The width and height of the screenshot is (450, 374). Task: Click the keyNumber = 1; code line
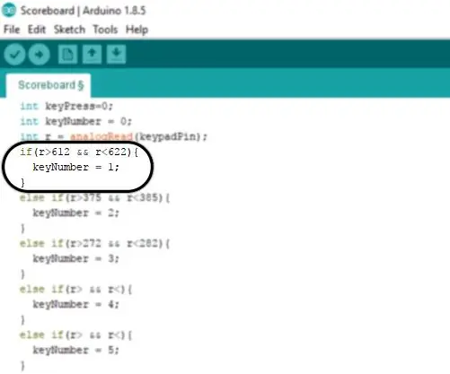coord(75,167)
